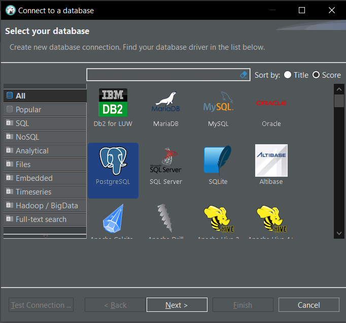Pick the Altibase driver tile
The height and width of the screenshot is (323, 346).
pos(271,165)
